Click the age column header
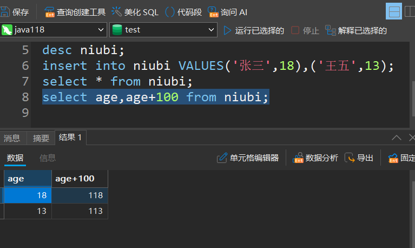Screen dimensions: 415x248 (28, 179)
